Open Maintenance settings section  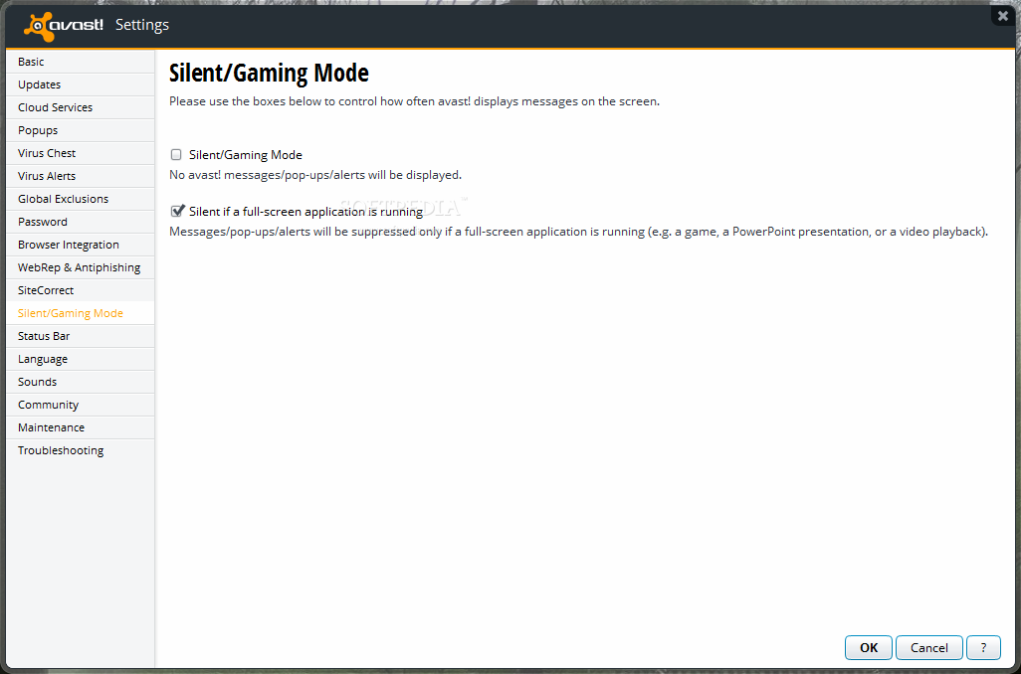click(x=80, y=427)
